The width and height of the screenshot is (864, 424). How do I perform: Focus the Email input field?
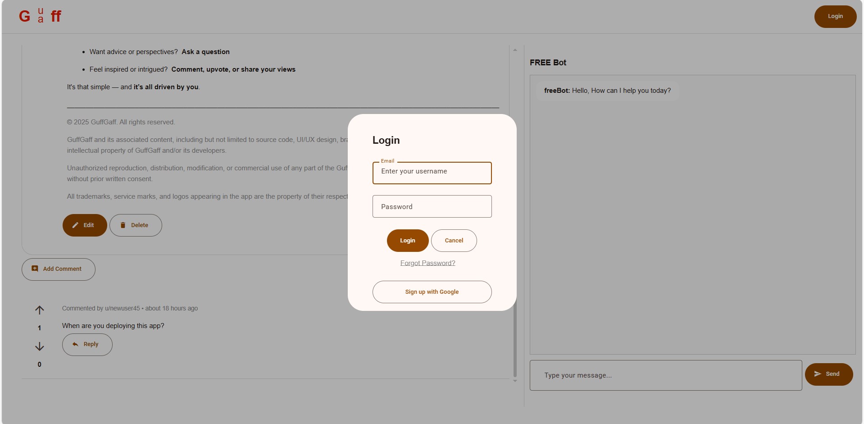click(x=432, y=173)
